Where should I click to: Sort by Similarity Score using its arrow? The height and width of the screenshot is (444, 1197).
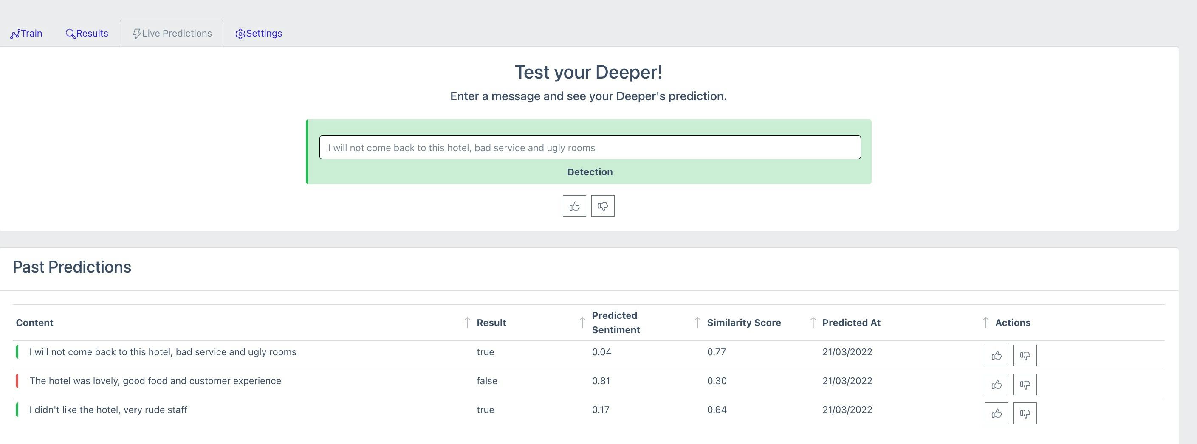(x=697, y=322)
